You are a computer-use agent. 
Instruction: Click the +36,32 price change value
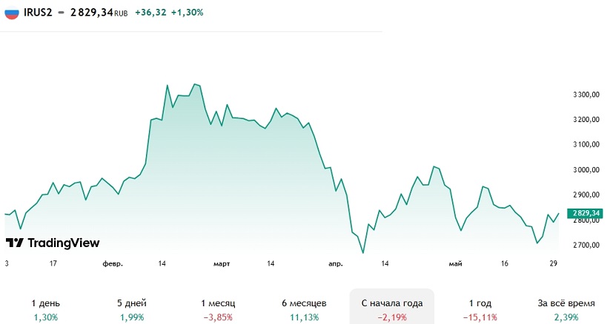pyautogui.click(x=150, y=13)
